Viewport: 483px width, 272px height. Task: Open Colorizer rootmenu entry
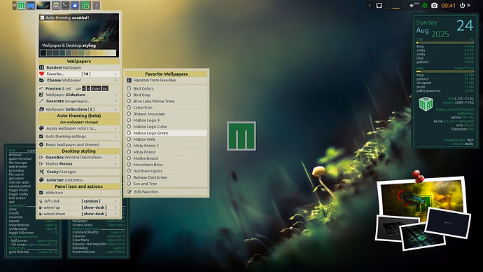click(x=79, y=179)
